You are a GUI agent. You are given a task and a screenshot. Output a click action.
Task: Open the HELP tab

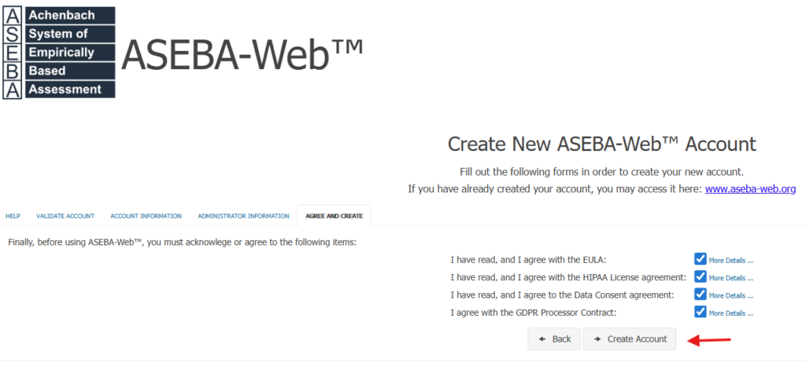pos(13,216)
